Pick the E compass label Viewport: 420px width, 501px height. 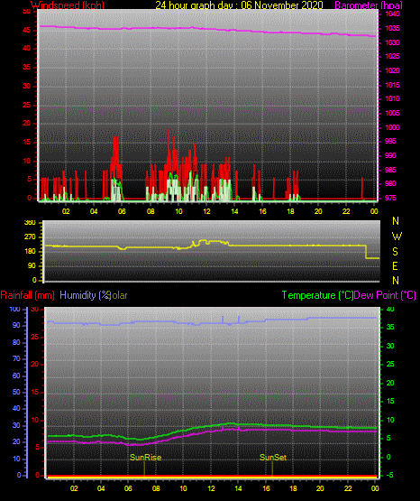[395, 266]
